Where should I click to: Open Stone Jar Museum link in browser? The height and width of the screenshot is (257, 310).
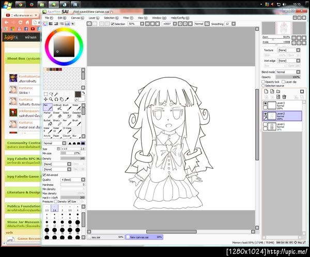pyautogui.click(x=23, y=222)
